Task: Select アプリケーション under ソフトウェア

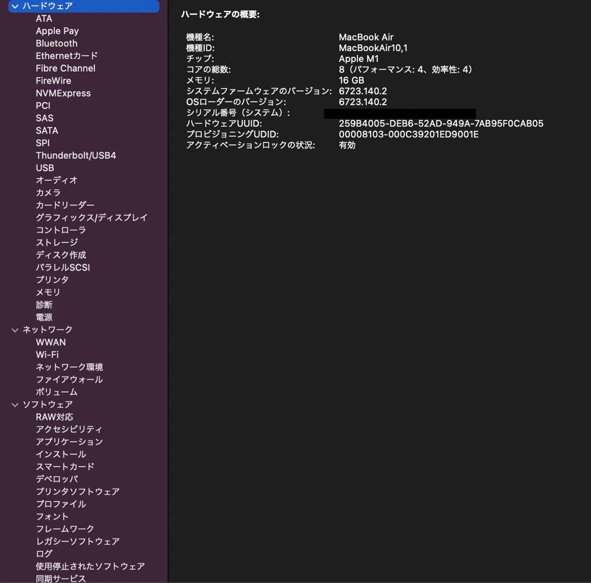Action: point(69,442)
